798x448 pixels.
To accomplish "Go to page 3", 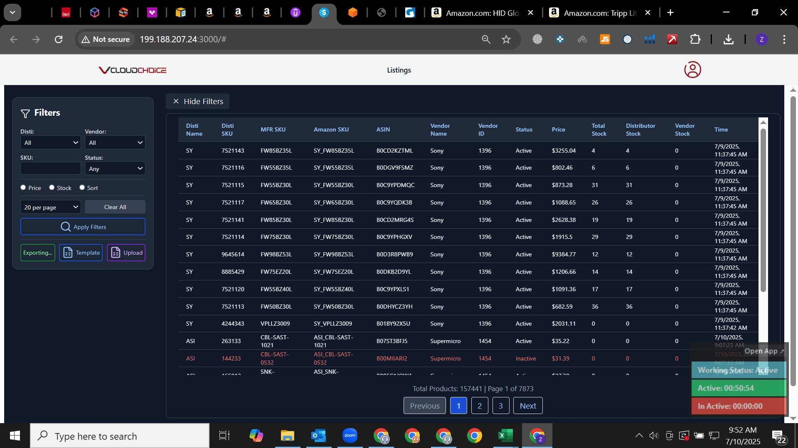I will [x=501, y=406].
